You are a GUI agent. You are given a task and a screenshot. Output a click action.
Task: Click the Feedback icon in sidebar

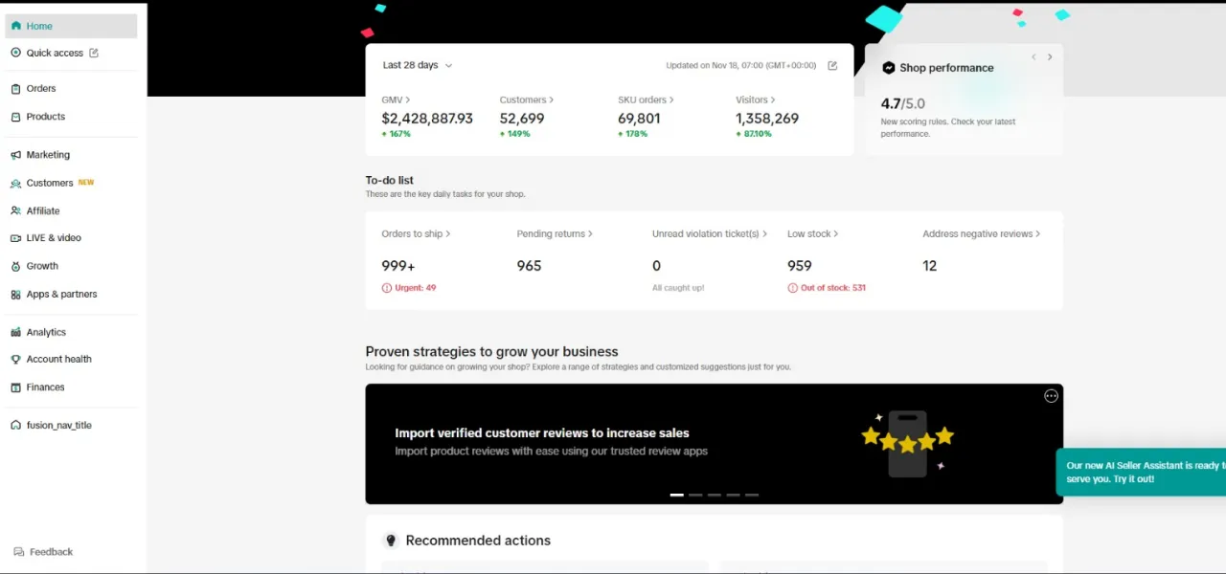pos(19,552)
